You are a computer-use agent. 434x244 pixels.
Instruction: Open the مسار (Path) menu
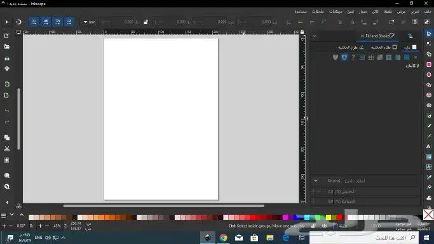click(x=363, y=11)
